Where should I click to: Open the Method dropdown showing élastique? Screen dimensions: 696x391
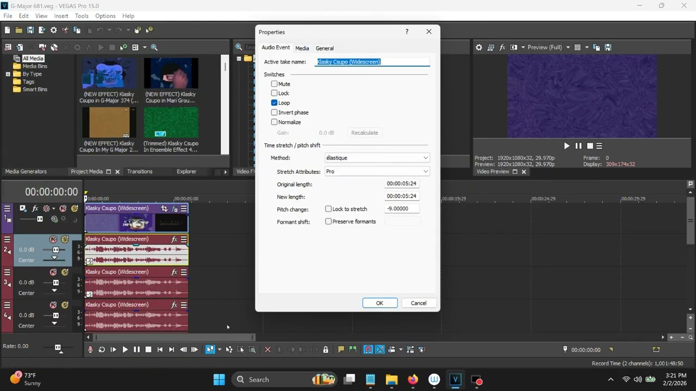377,158
